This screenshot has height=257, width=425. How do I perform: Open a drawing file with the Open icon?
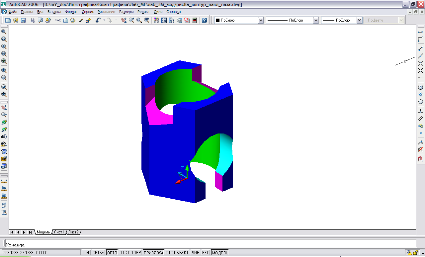pyautogui.click(x=16, y=20)
